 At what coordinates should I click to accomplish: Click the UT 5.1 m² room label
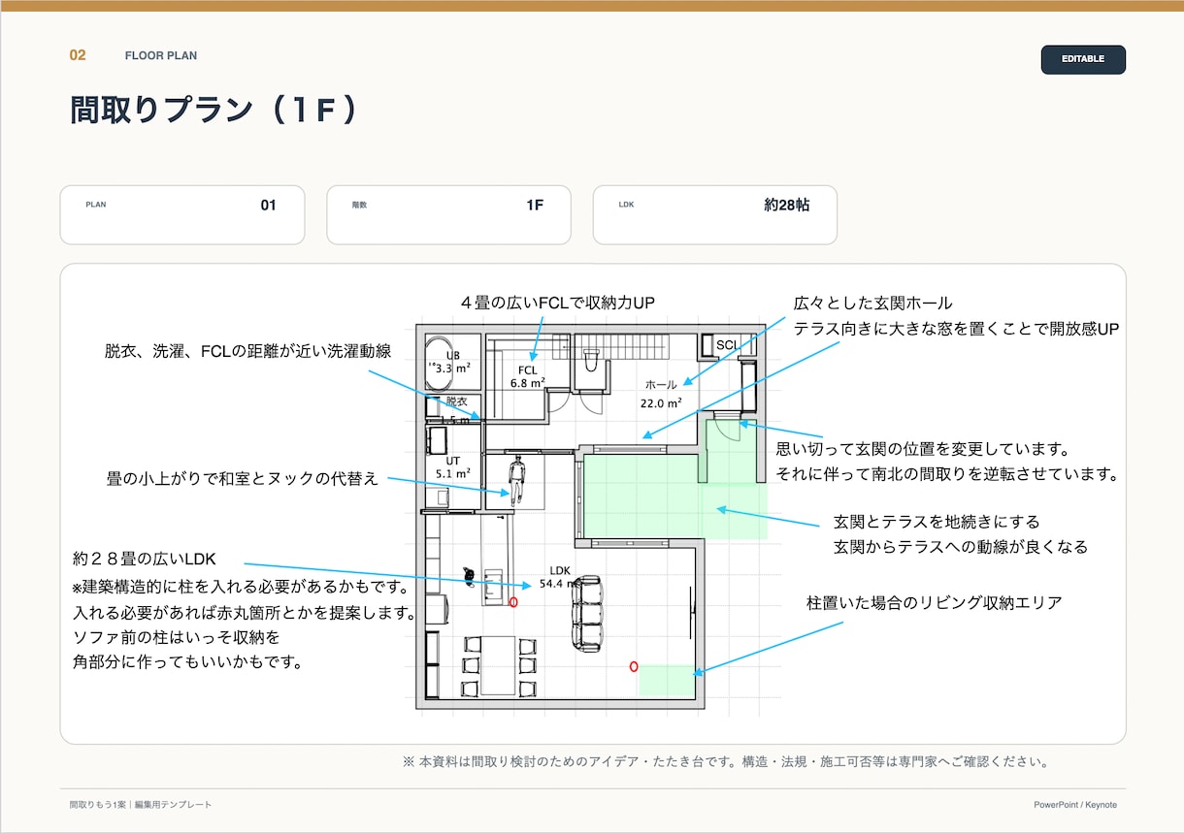point(453,467)
